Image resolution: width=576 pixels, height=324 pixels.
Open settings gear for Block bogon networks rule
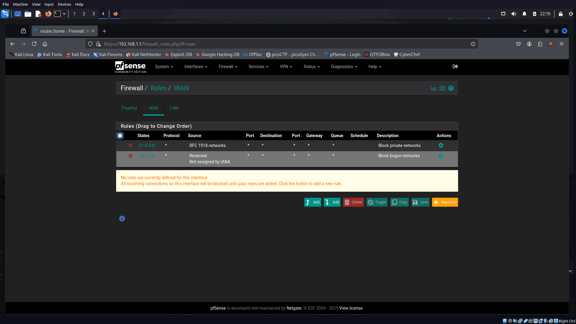(441, 156)
